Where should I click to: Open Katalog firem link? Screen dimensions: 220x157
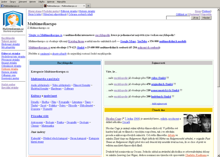(x=76, y=41)
